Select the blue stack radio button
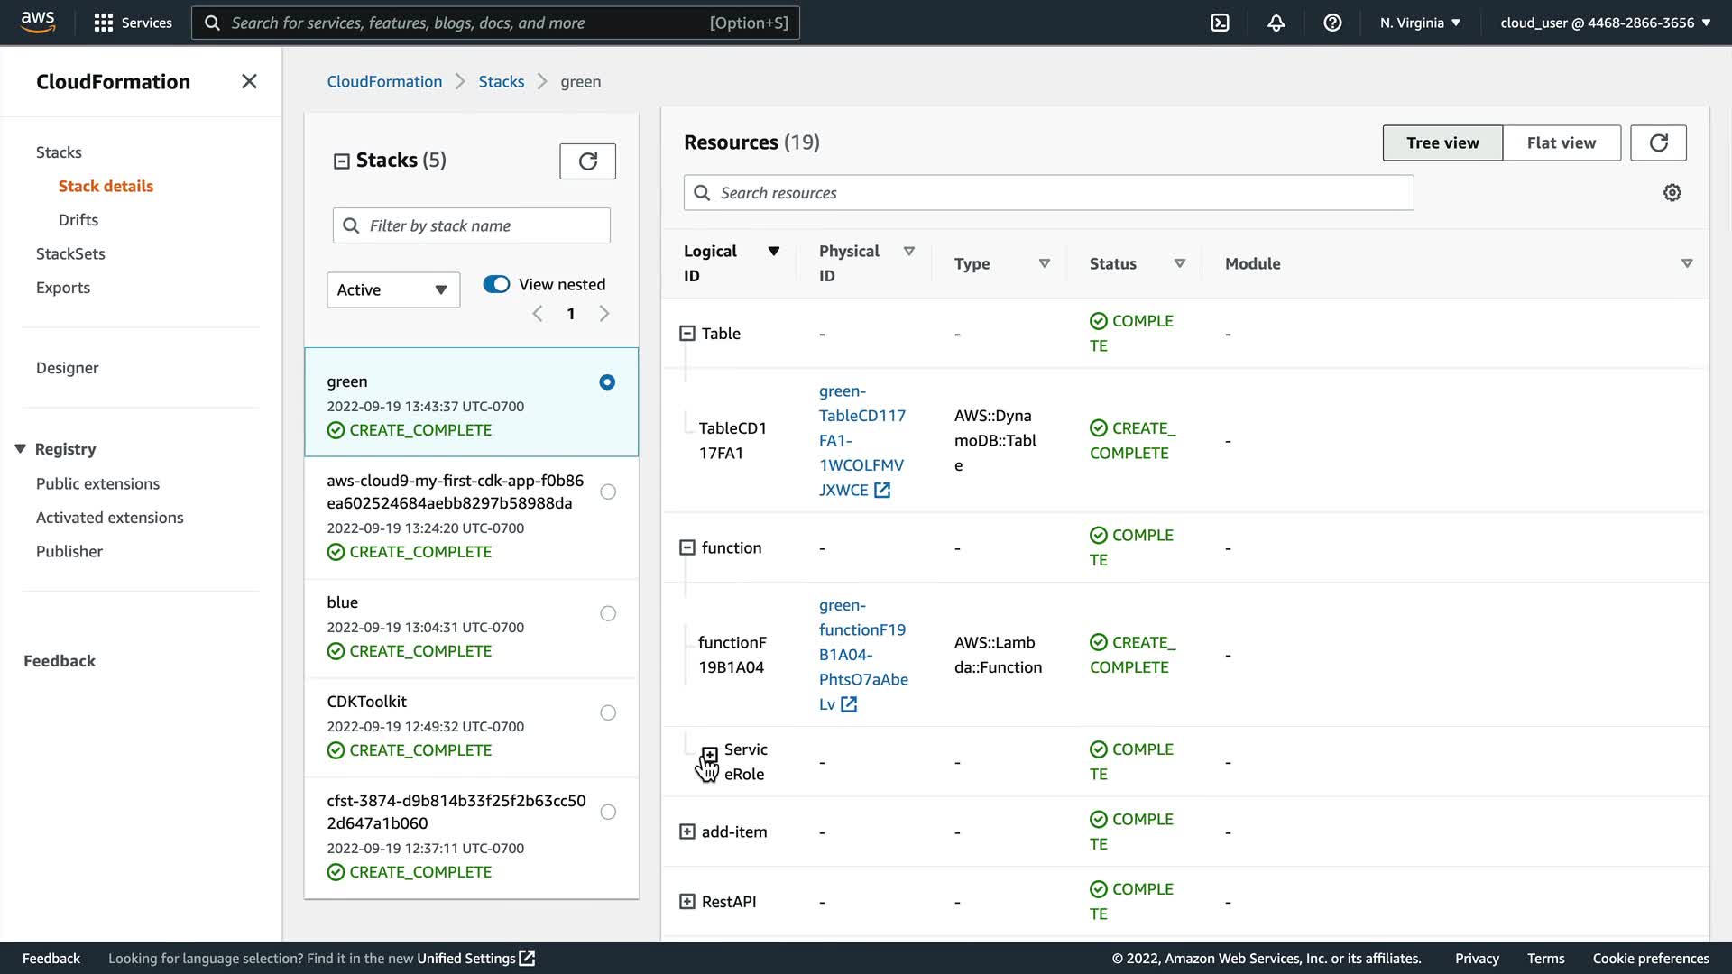This screenshot has height=974, width=1732. (608, 613)
